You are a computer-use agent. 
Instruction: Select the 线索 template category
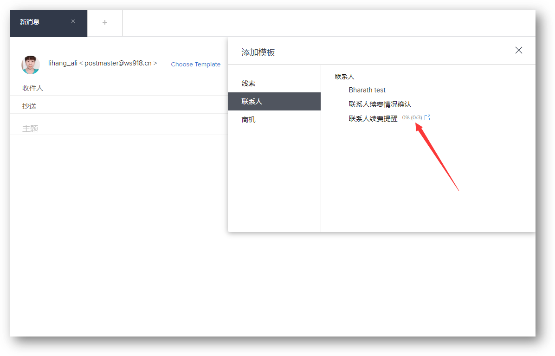[x=248, y=84]
